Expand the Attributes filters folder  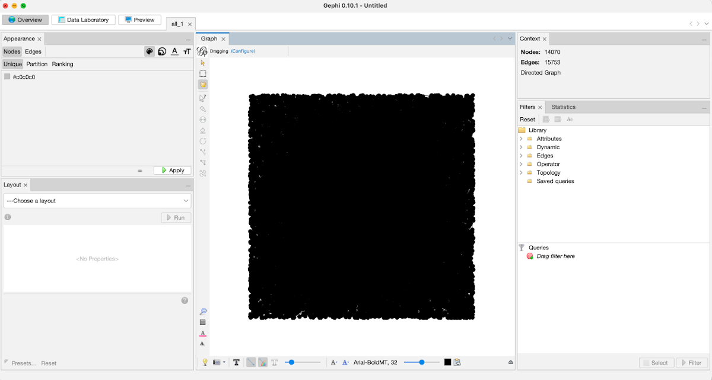click(x=522, y=138)
